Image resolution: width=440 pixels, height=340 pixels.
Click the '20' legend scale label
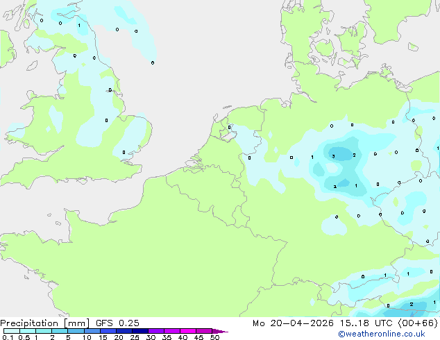[119, 337]
